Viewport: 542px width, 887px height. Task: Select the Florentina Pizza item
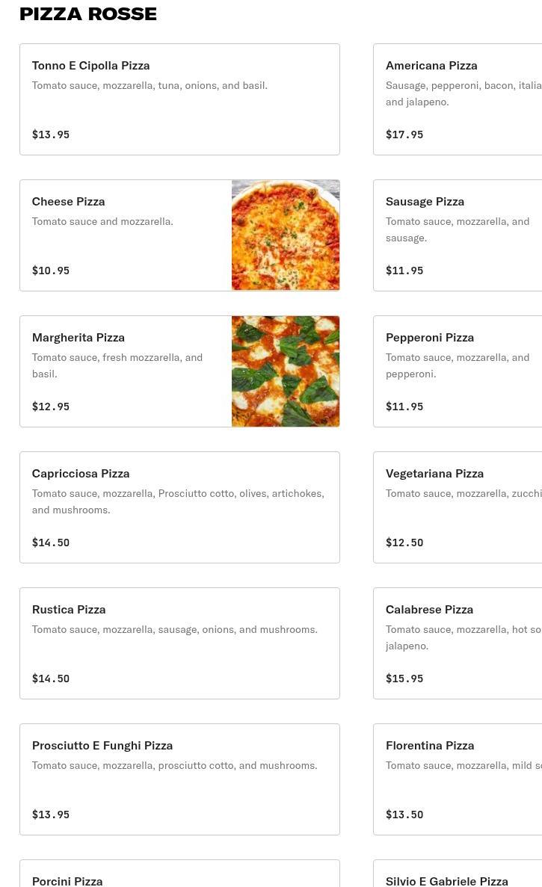point(458,779)
